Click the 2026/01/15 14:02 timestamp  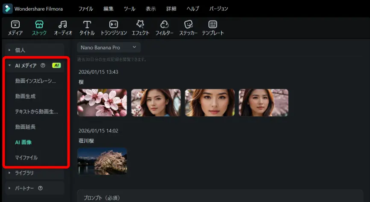(x=98, y=131)
